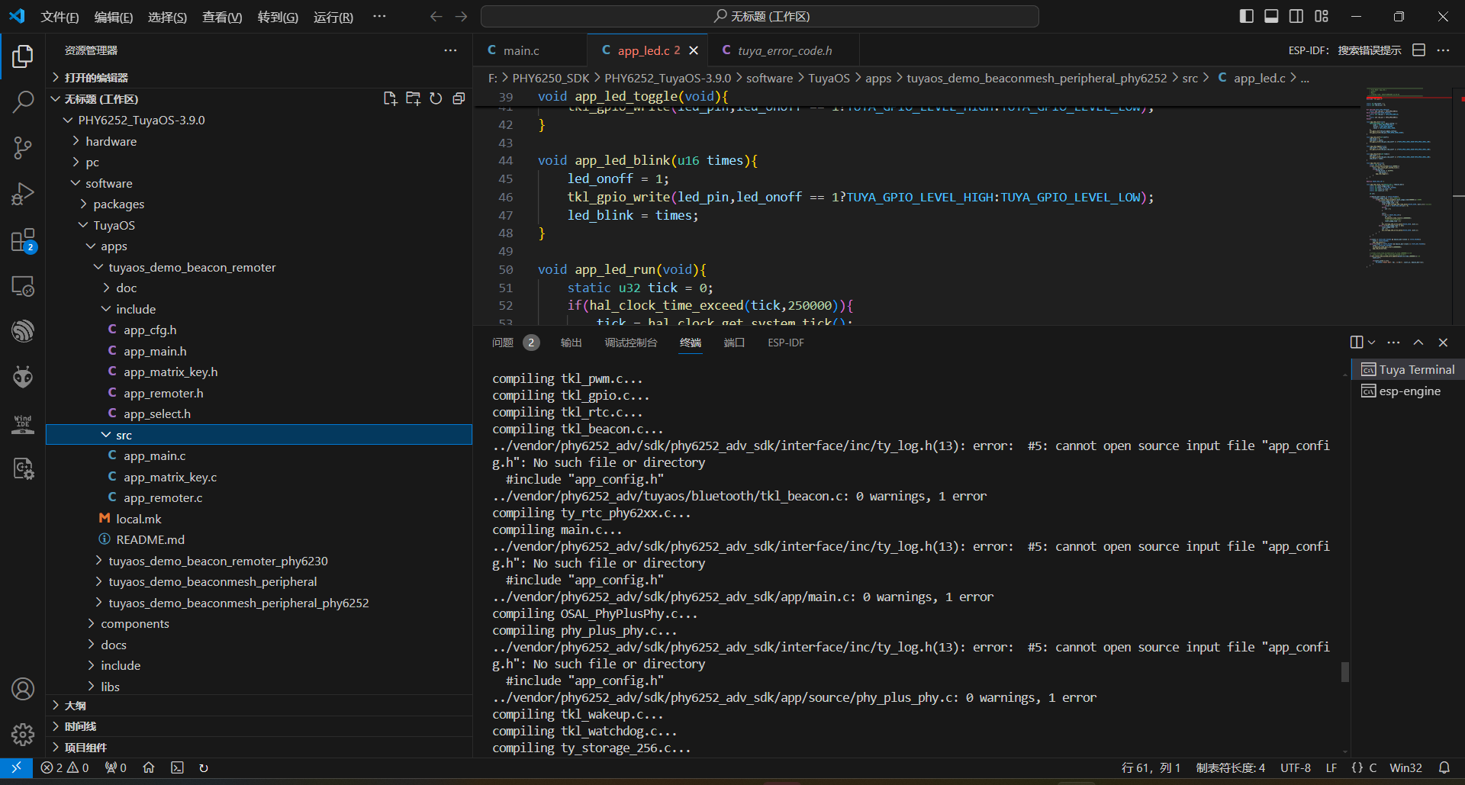
Task: Open PlatformIO alien-head icon
Action: pyautogui.click(x=23, y=377)
